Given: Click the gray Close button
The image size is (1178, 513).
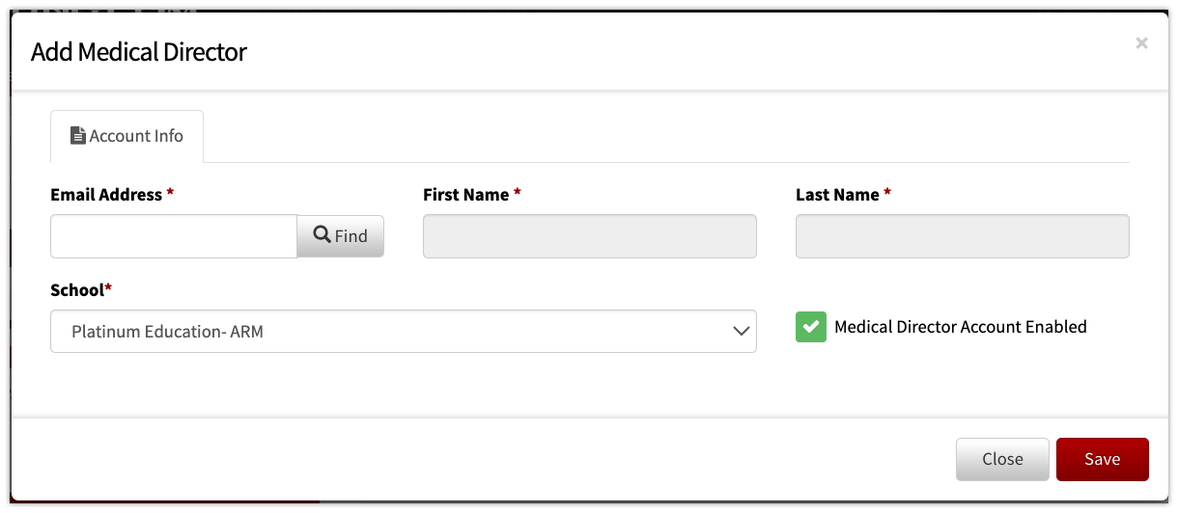Looking at the screenshot, I should tap(1002, 459).
